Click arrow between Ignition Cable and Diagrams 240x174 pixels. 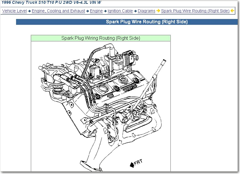click(x=135, y=11)
